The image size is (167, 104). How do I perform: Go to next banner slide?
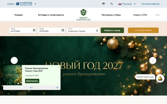click(153, 60)
